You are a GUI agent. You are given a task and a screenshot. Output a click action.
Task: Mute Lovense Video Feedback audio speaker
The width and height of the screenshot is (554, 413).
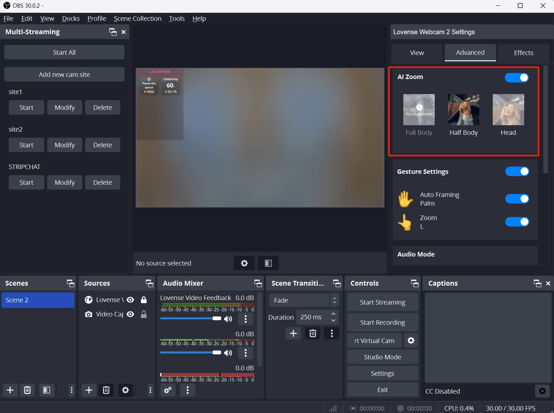click(228, 319)
